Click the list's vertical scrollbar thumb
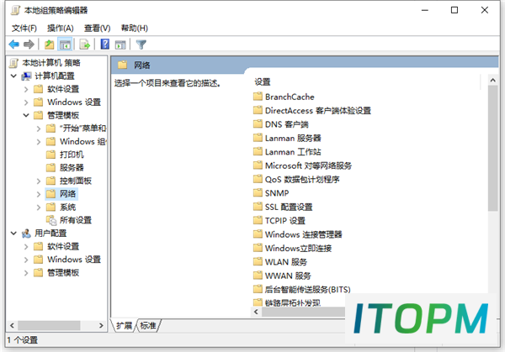This screenshot has height=352, width=505. 492,148
